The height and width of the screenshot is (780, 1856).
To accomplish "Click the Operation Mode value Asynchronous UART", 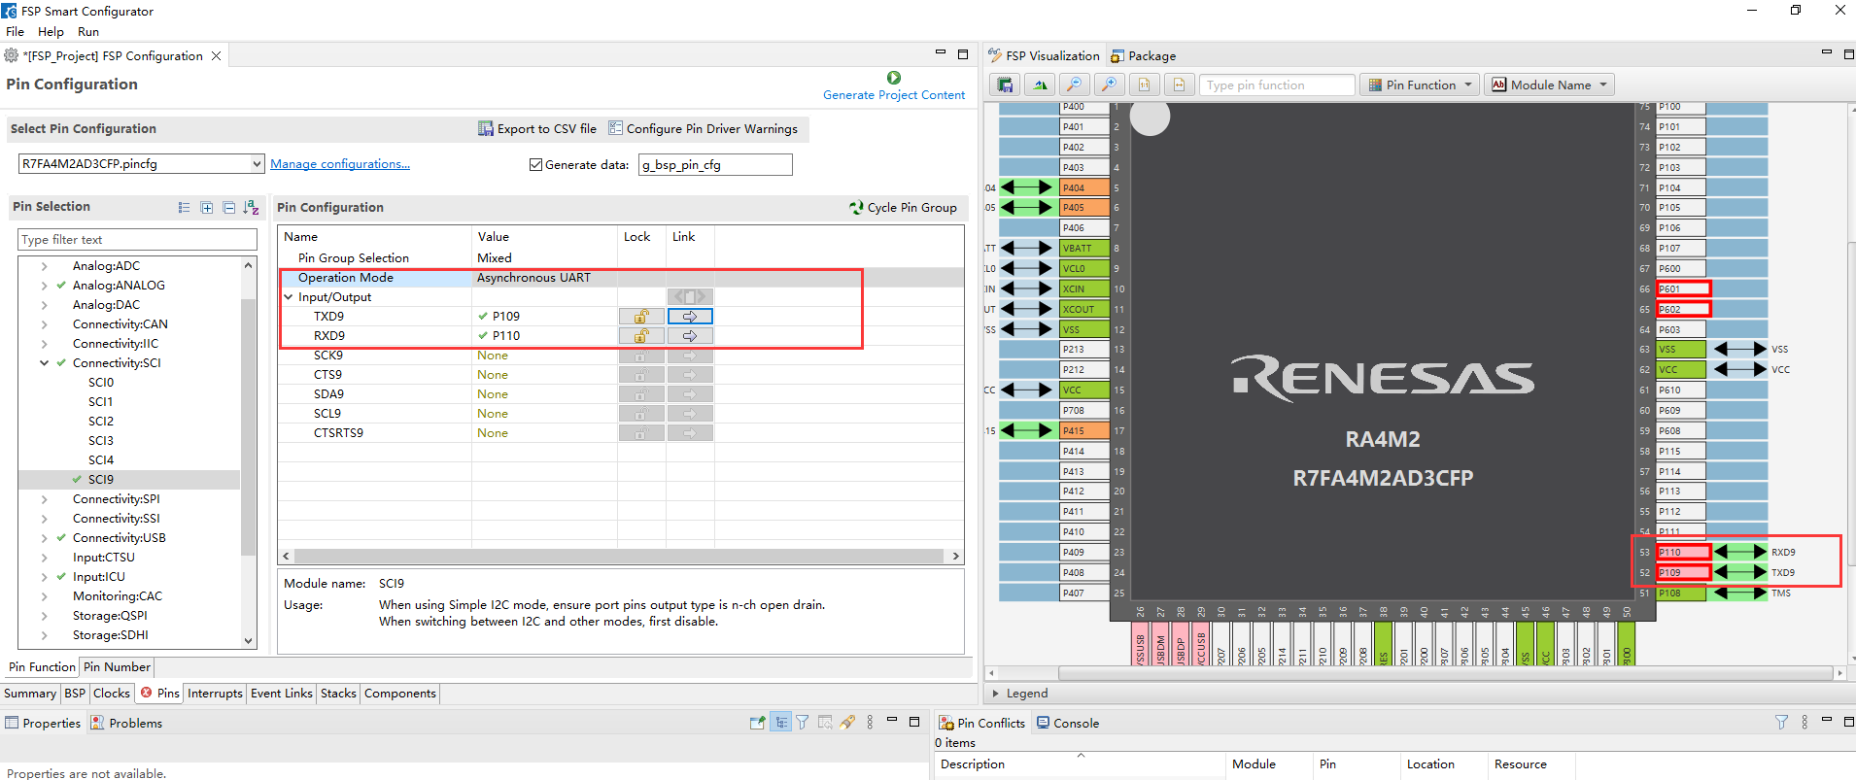I will [533, 277].
